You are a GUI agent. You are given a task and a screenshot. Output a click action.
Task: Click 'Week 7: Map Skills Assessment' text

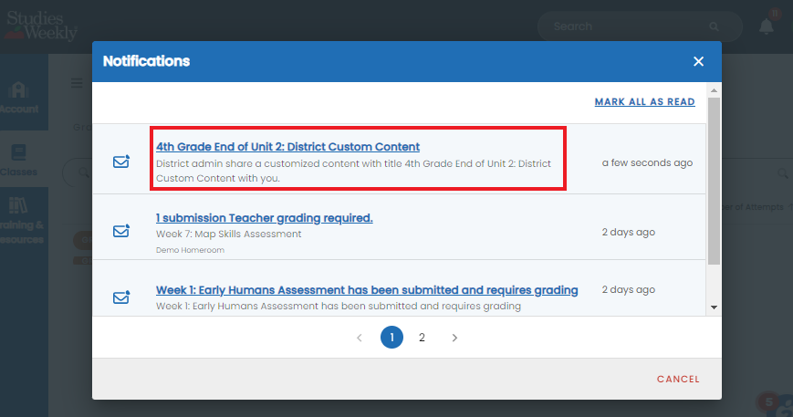tap(229, 234)
